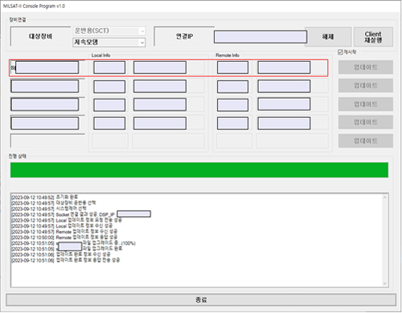Click the fourth row Remote Info small field
Image resolution: width=402 pixels, height=313 pixels.
[232, 124]
